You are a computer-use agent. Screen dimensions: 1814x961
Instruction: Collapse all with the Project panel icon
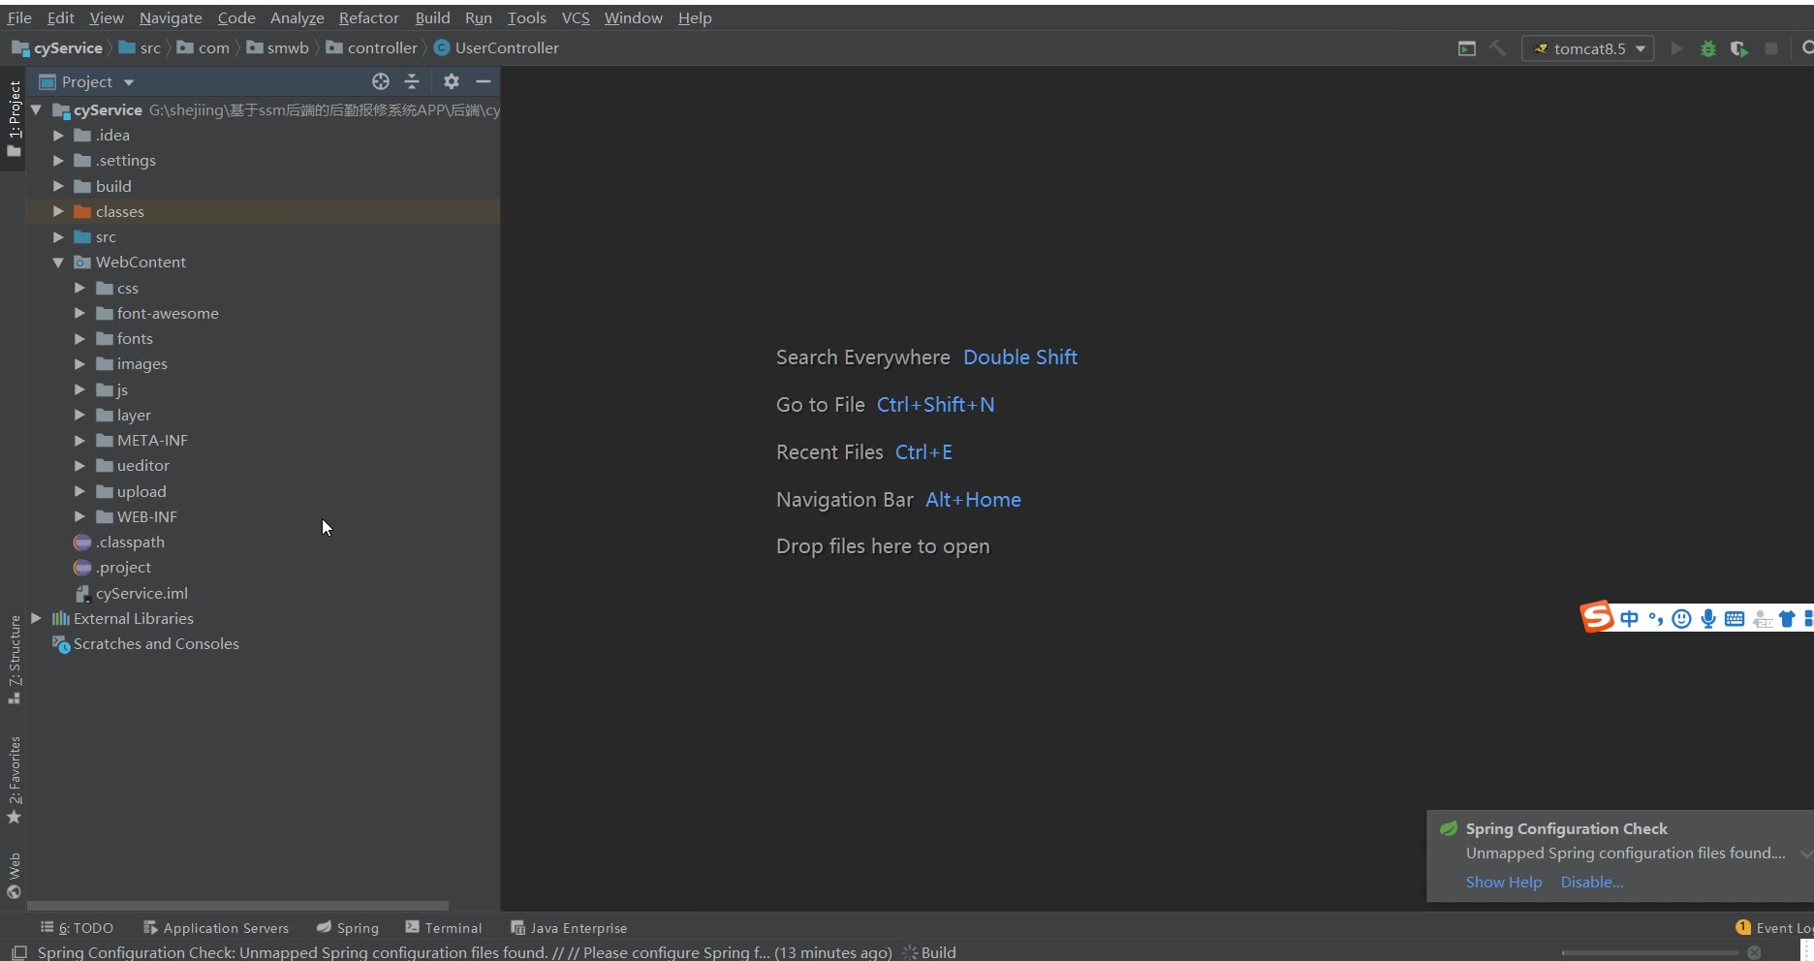[x=412, y=81]
